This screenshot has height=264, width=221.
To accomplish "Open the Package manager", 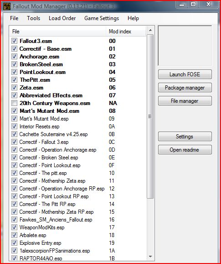I will [185, 88].
